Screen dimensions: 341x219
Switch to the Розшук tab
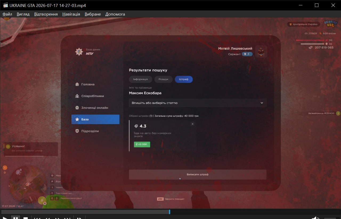[x=163, y=79]
